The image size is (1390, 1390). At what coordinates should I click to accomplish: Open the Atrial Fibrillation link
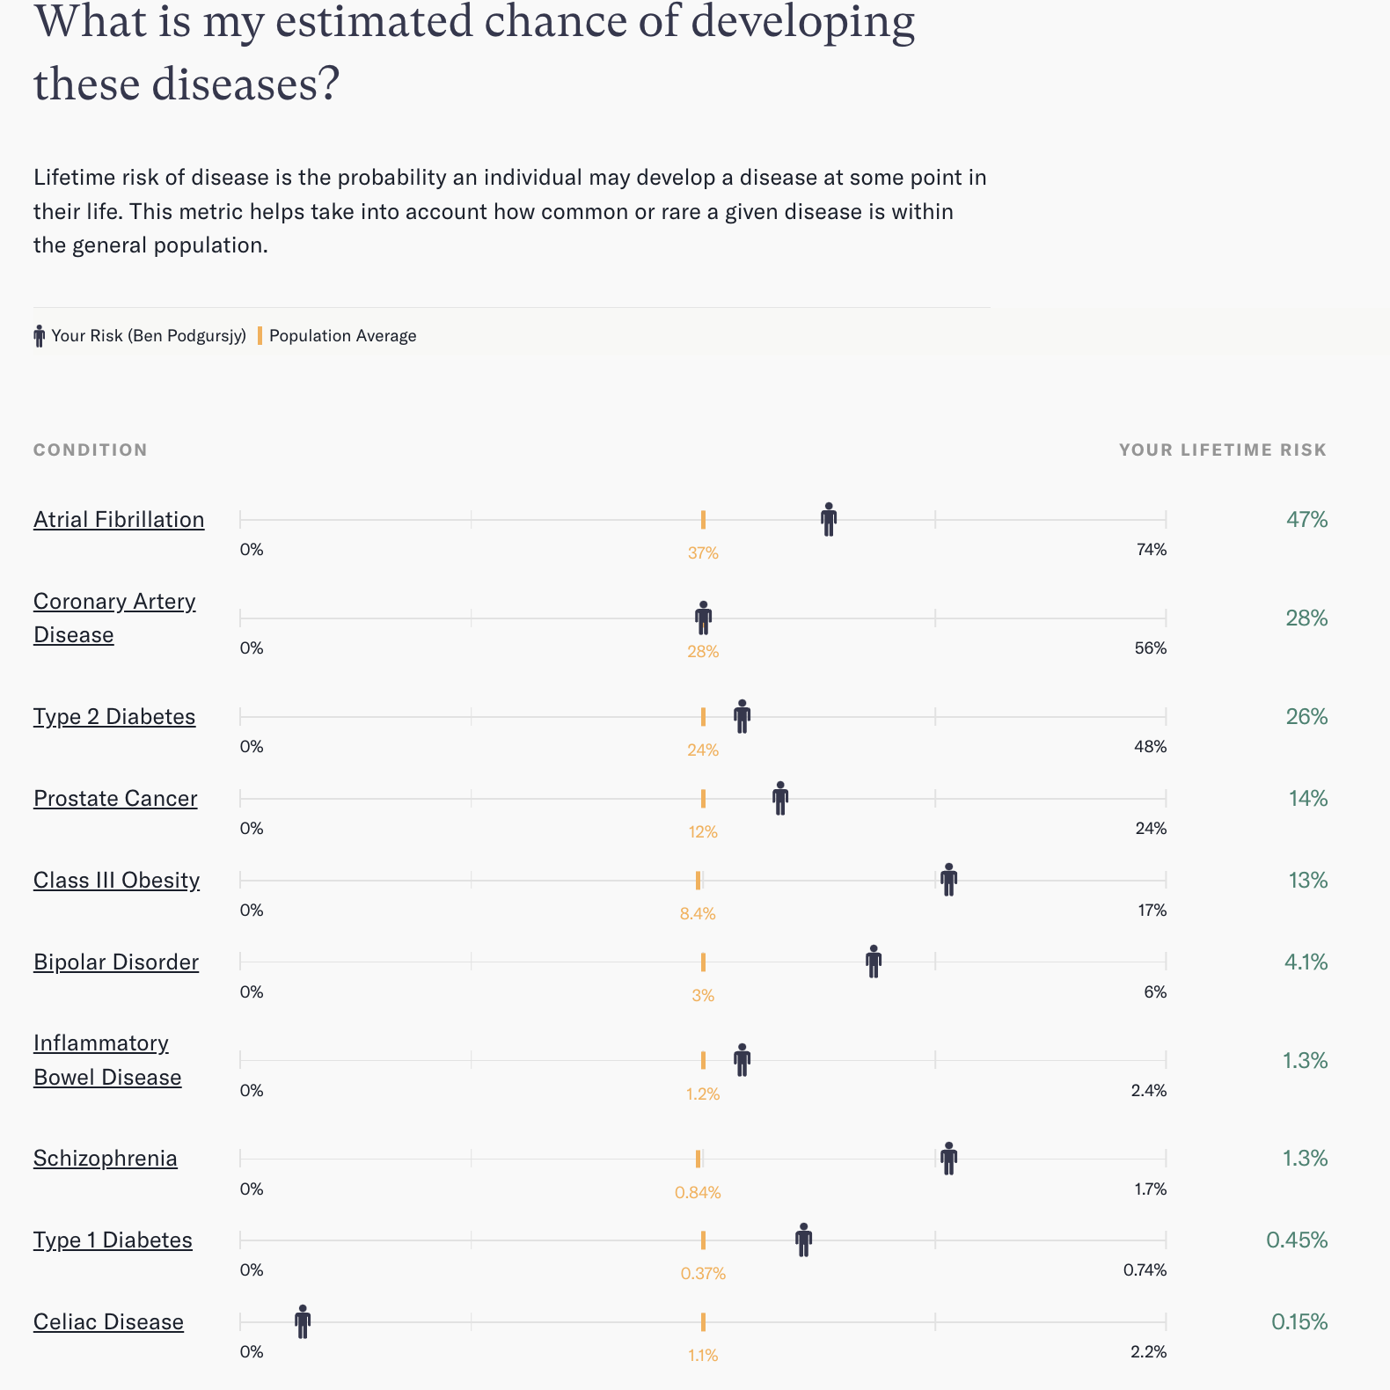119,520
